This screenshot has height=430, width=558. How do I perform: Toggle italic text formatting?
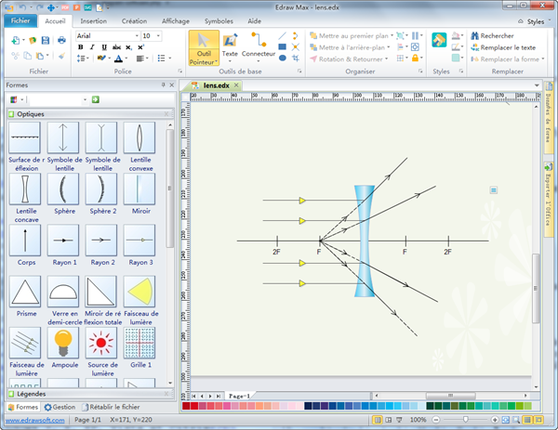[x=92, y=47]
